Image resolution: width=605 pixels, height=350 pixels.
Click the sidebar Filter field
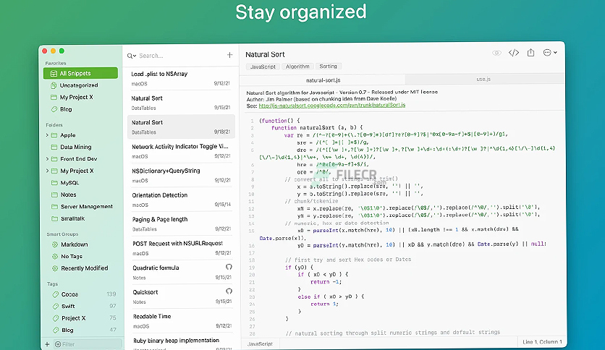click(88, 344)
